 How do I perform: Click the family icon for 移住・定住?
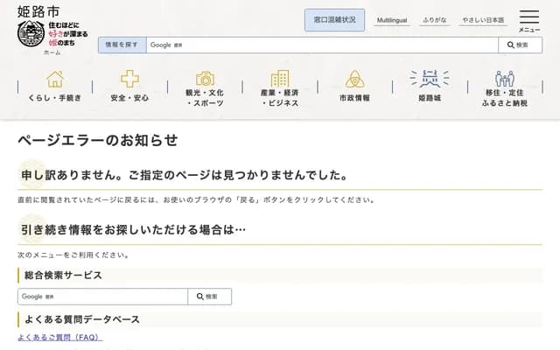click(x=504, y=79)
